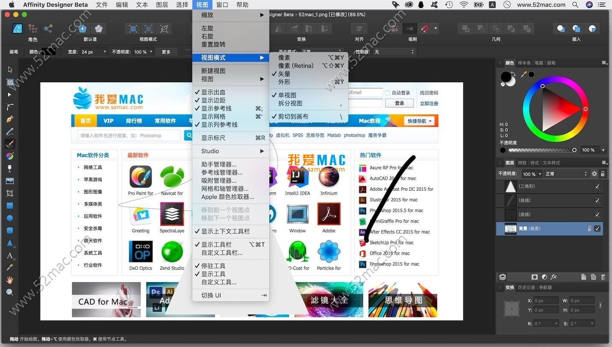Select the Color Picker eyedropper tool
This screenshot has height=347, width=612.
click(x=10, y=268)
